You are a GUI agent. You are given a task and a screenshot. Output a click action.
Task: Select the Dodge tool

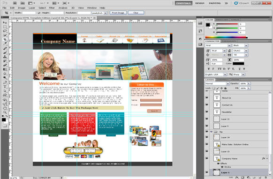[5, 78]
